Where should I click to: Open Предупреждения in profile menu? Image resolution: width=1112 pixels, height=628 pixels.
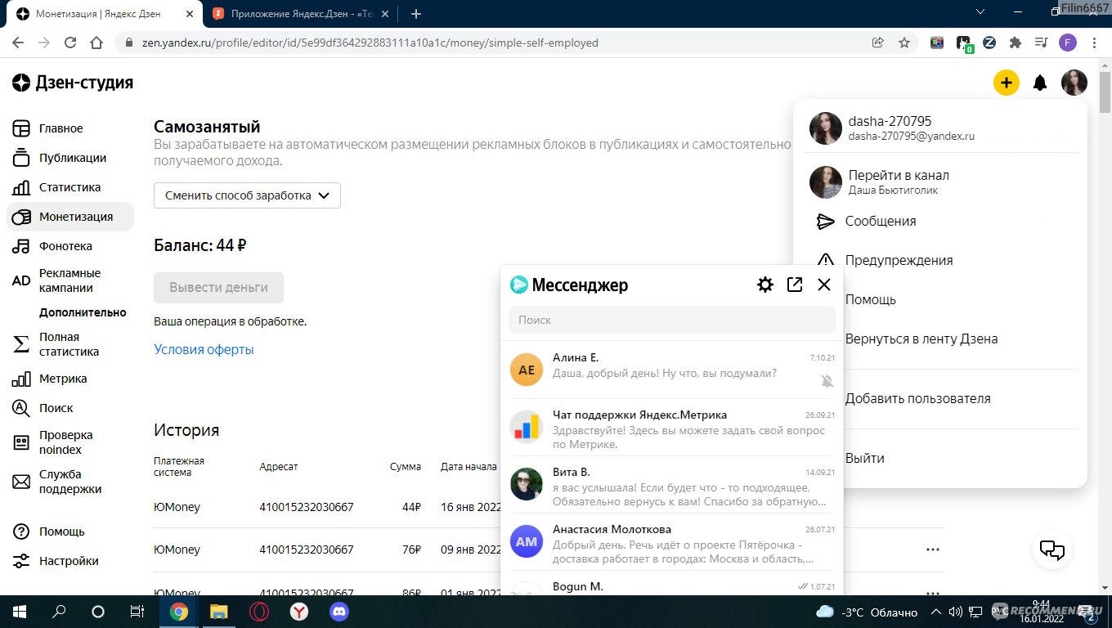tap(940, 260)
